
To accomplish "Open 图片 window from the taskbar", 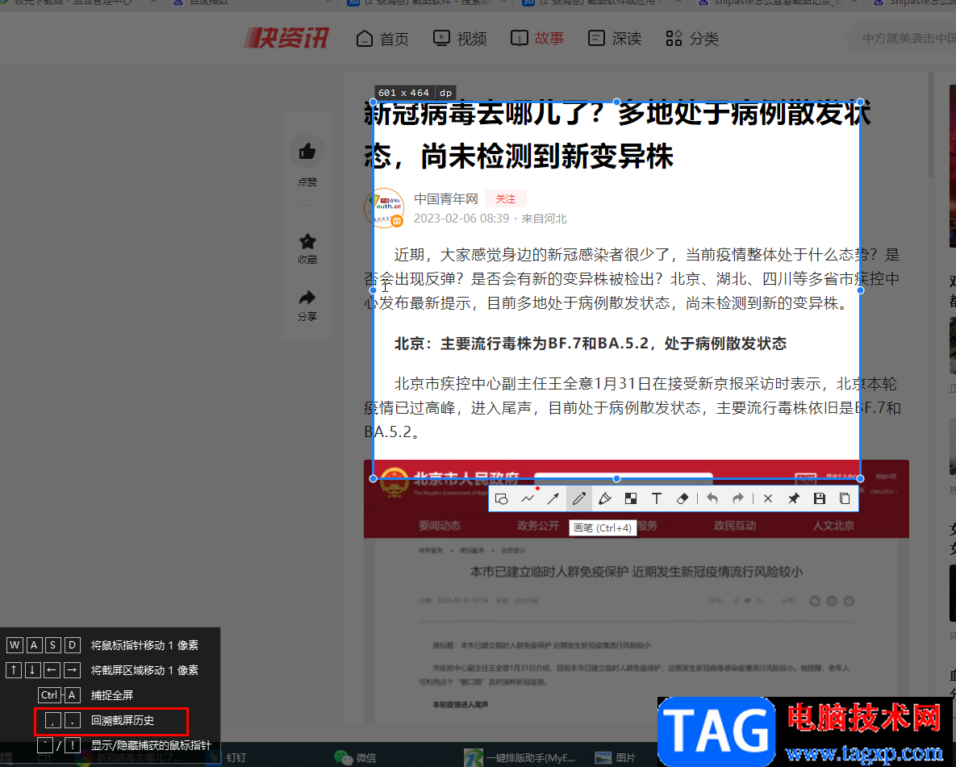I will click(x=616, y=757).
